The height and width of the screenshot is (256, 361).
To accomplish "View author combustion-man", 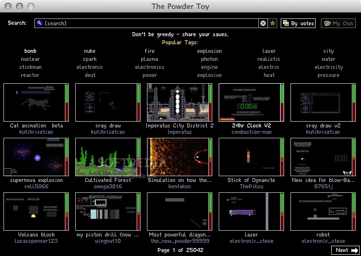I will click(x=251, y=132).
